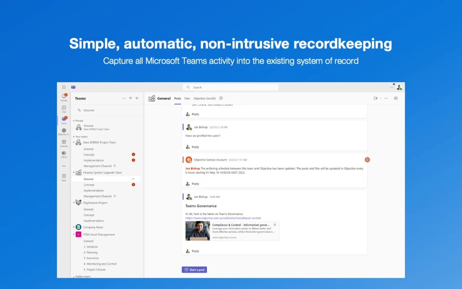Viewport: 462px width, 289px height.
Task: Open channel more options ellipsis at top right
Action: coord(386,98)
